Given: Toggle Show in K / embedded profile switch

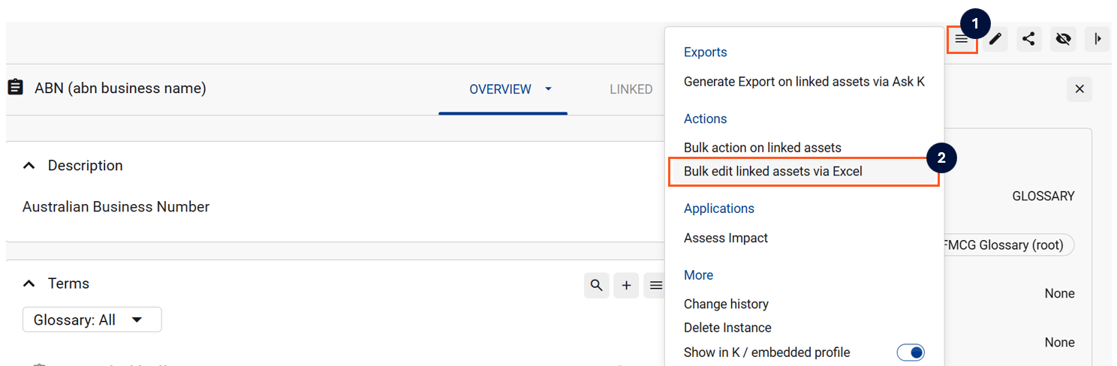Looking at the screenshot, I should pyautogui.click(x=911, y=352).
